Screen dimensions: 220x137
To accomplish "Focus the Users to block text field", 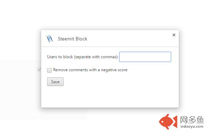I will pyautogui.click(x=145, y=57).
